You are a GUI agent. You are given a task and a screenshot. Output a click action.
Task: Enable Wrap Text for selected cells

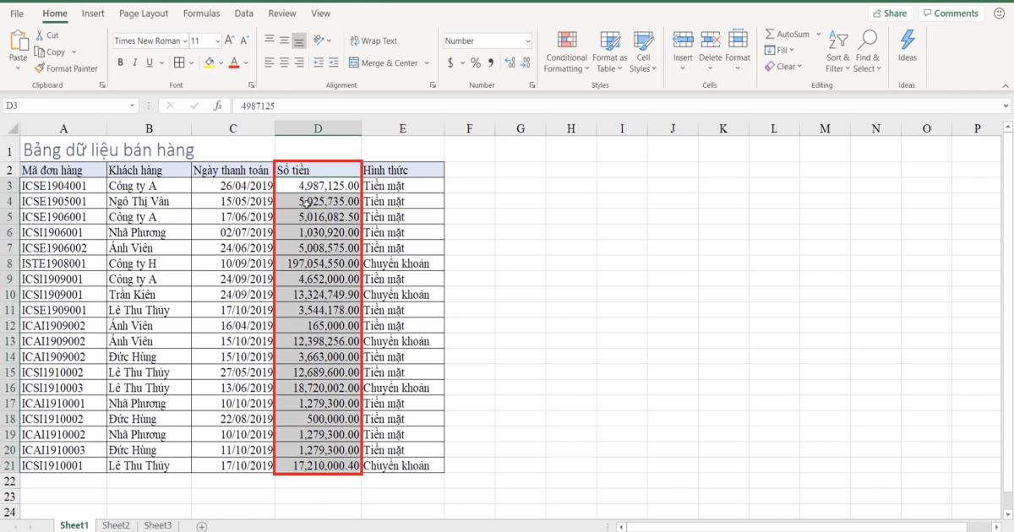click(378, 40)
